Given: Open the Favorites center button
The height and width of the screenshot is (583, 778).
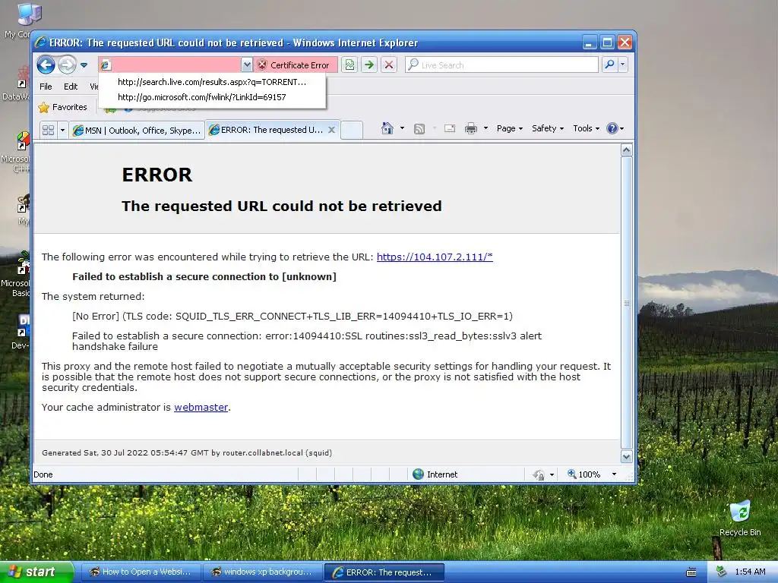Looking at the screenshot, I should (62, 107).
